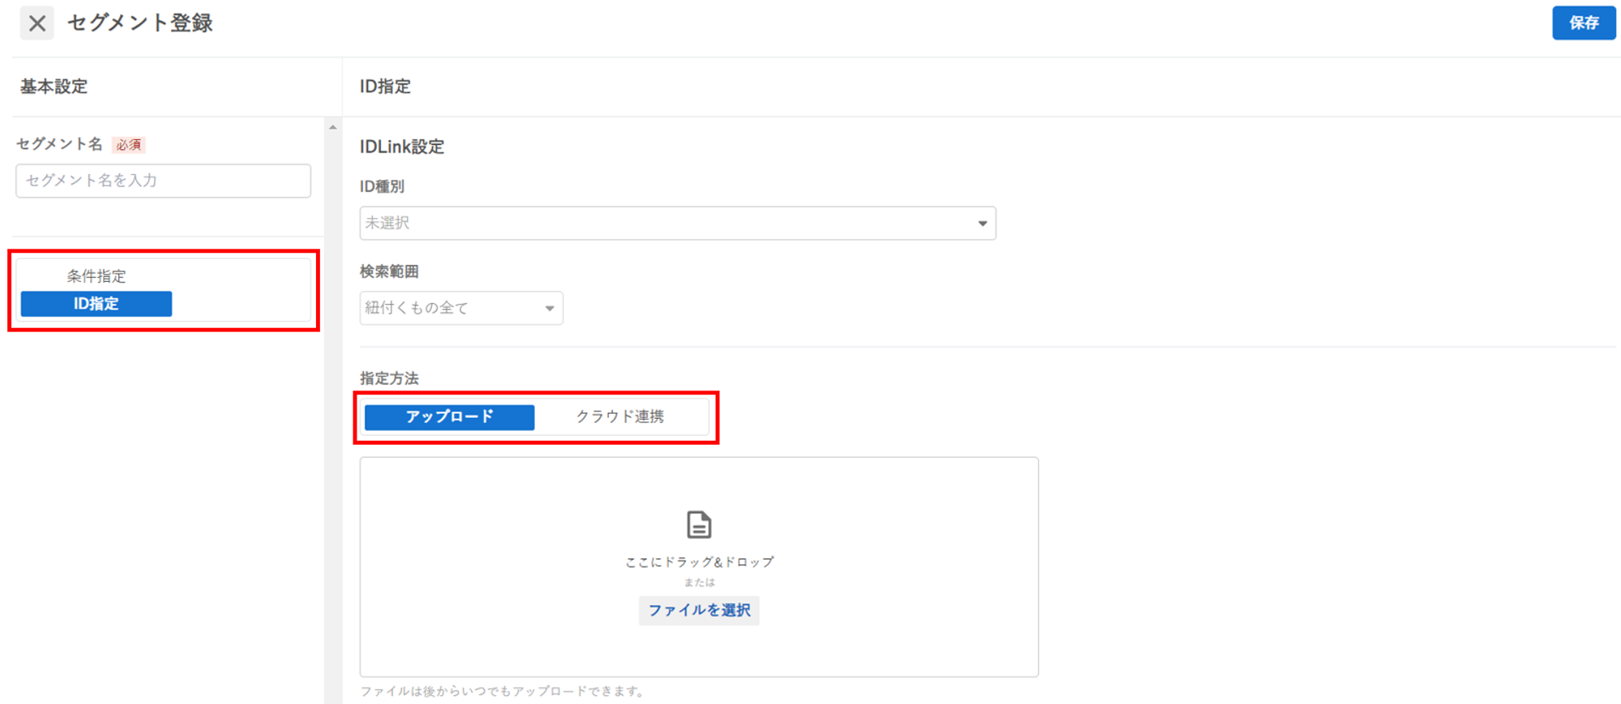Switch to アップロード method tab
Image resolution: width=1621 pixels, height=704 pixels.
pos(450,416)
